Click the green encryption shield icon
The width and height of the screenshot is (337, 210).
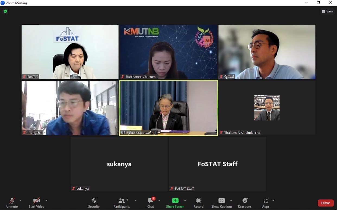click(5, 11)
